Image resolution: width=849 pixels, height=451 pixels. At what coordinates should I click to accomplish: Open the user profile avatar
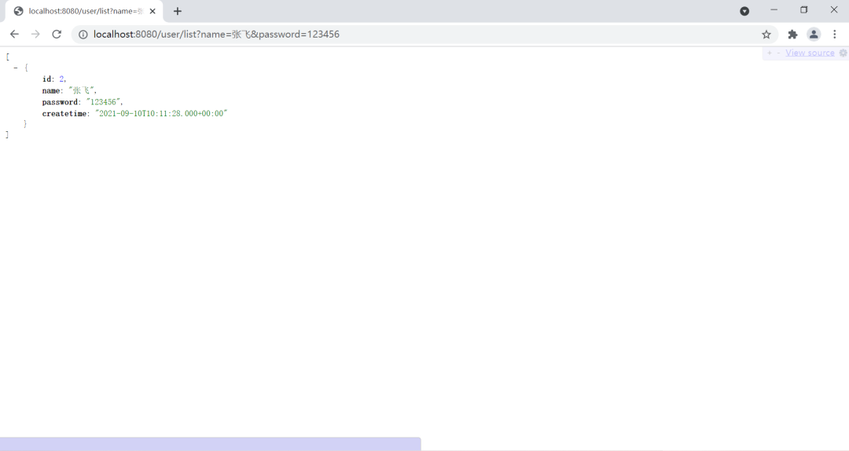coord(814,34)
